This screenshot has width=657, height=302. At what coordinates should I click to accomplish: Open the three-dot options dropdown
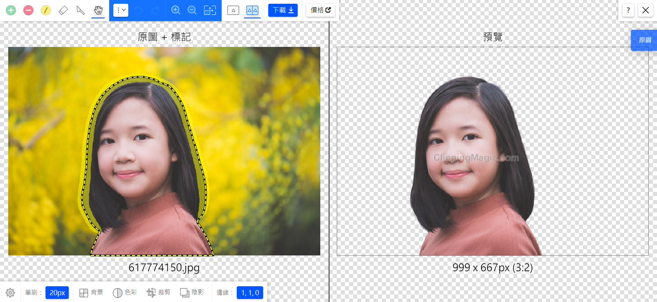(x=121, y=10)
